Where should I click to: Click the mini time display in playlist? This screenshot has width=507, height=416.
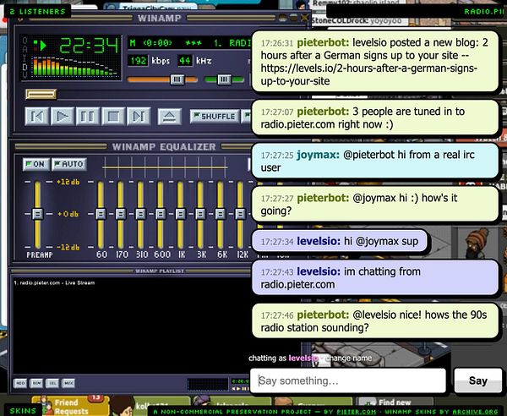point(241,381)
